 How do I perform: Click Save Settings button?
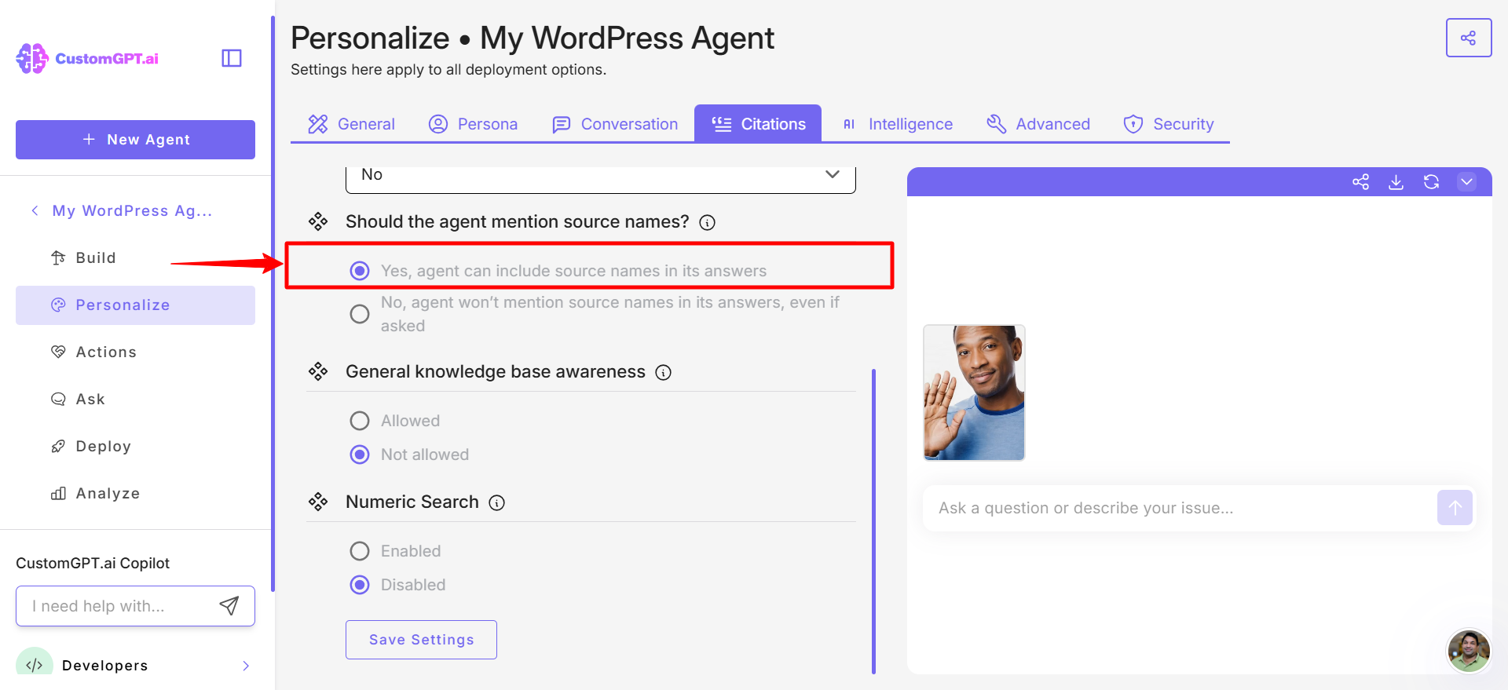tap(421, 640)
